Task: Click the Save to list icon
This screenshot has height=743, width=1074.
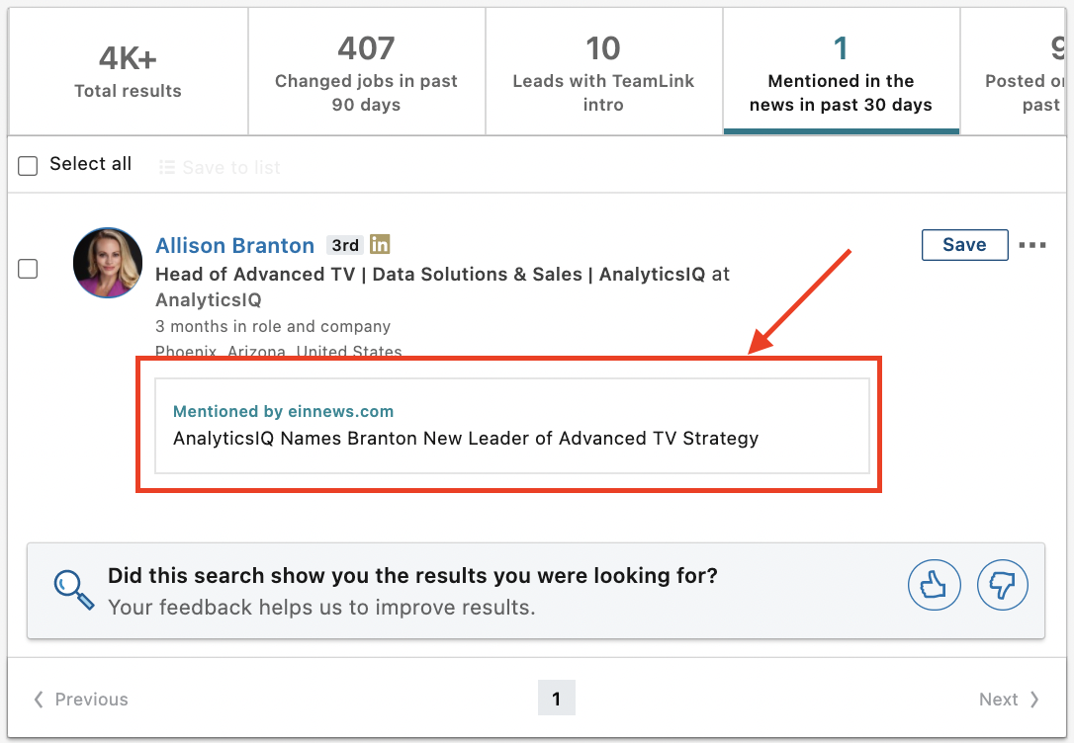Action: click(167, 168)
